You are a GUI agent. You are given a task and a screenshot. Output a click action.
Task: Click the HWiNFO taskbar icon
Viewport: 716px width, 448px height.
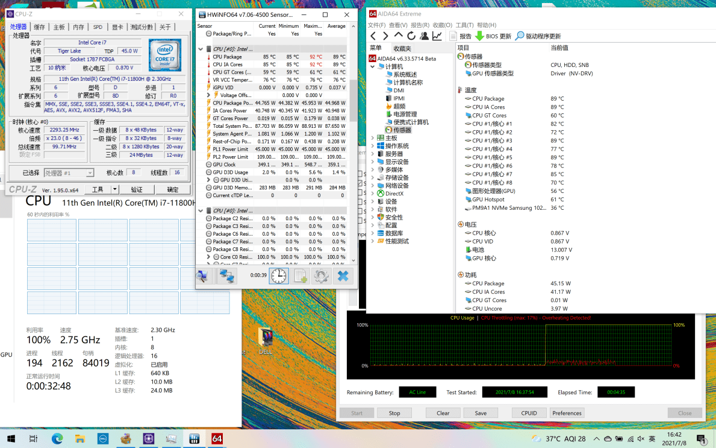(194, 439)
